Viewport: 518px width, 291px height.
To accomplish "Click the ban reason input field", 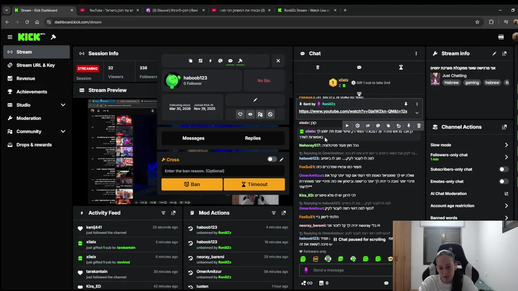I will tap(223, 171).
